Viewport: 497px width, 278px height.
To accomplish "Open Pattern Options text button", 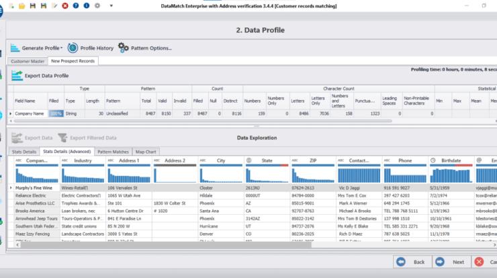I will tap(151, 48).
